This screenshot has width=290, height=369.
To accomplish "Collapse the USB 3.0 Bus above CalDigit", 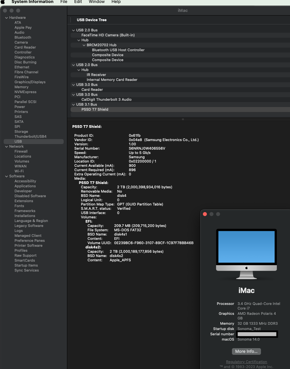I will click(x=73, y=94).
